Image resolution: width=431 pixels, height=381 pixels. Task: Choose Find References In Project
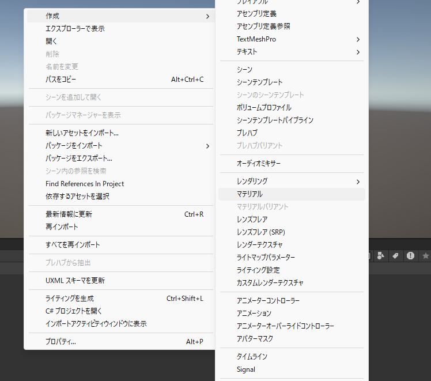(85, 184)
